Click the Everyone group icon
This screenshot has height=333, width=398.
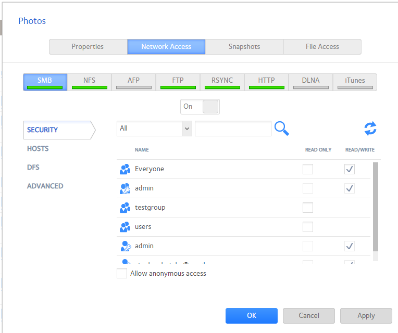125,169
